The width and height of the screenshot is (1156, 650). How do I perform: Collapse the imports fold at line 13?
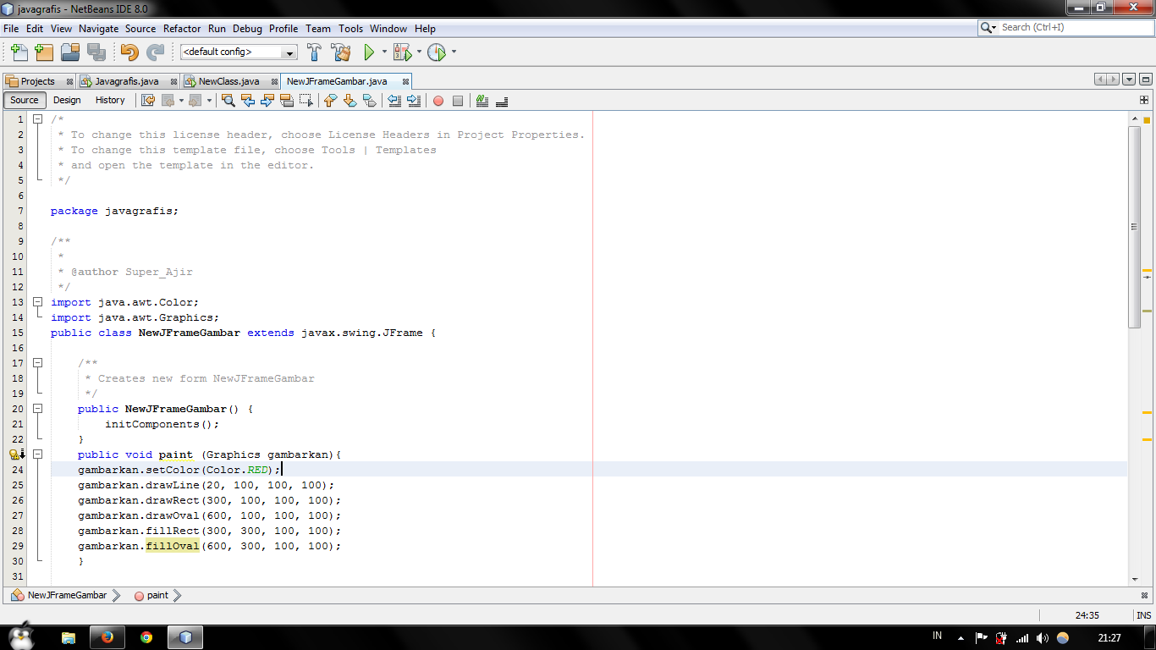(x=37, y=302)
